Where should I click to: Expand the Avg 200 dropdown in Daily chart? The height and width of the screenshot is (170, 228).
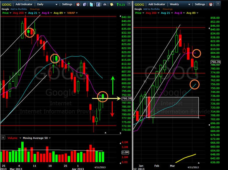tap(26, 13)
